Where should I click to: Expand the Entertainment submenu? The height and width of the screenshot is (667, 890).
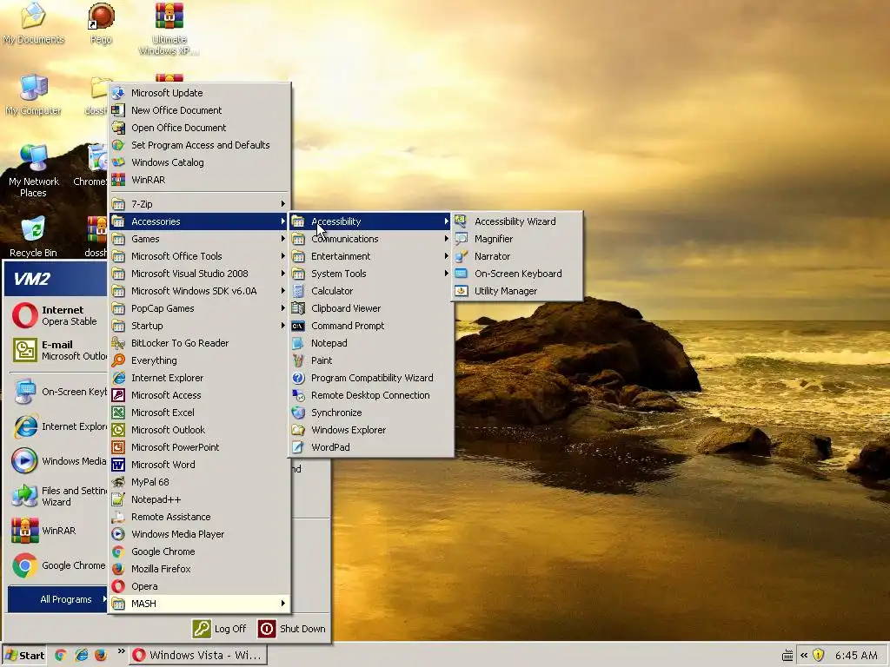coord(370,256)
